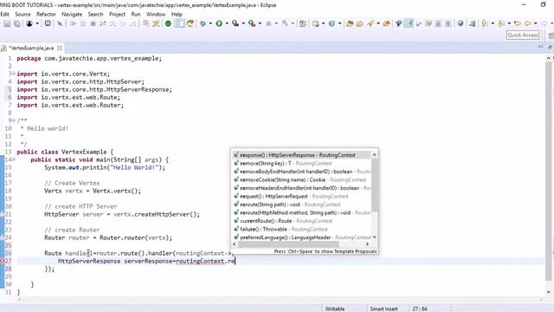Open the Window menu
Image resolution: width=554 pixels, height=312 pixels.
(x=156, y=14)
